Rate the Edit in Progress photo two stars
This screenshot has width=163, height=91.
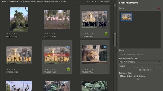click(48, 69)
